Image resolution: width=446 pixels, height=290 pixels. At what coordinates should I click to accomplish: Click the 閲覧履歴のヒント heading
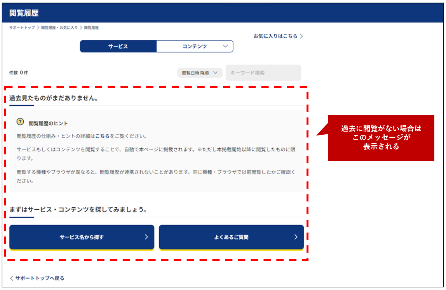(48, 123)
